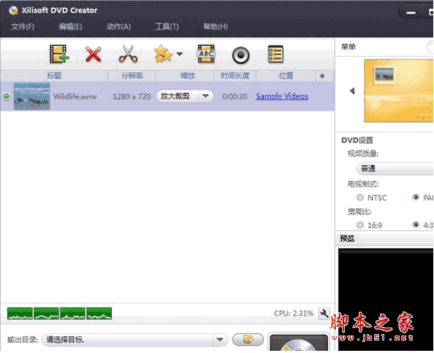Open the 动作(A) menu
The image size is (434, 353).
coord(119,26)
